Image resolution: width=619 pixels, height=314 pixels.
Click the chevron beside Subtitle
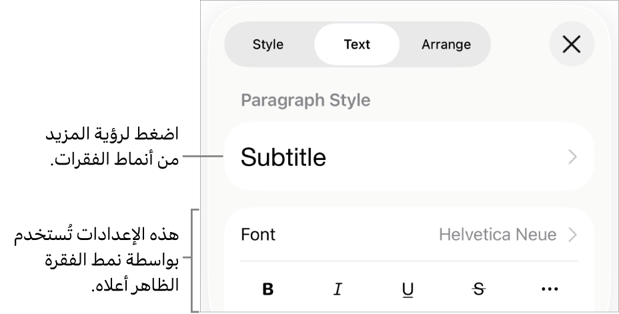[x=572, y=157]
